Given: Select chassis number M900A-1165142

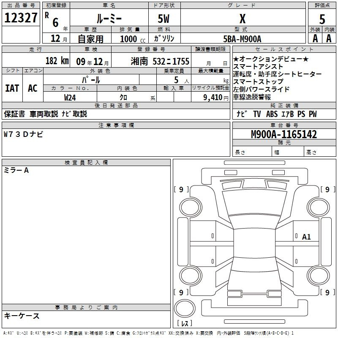Looking at the screenshot, I should click(x=284, y=134).
